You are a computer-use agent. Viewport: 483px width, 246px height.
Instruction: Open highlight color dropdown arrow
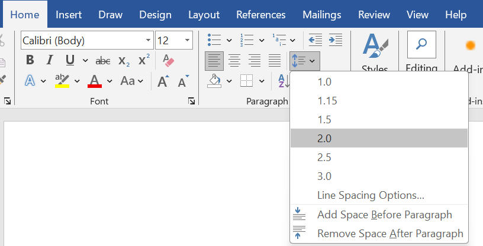pyautogui.click(x=77, y=81)
